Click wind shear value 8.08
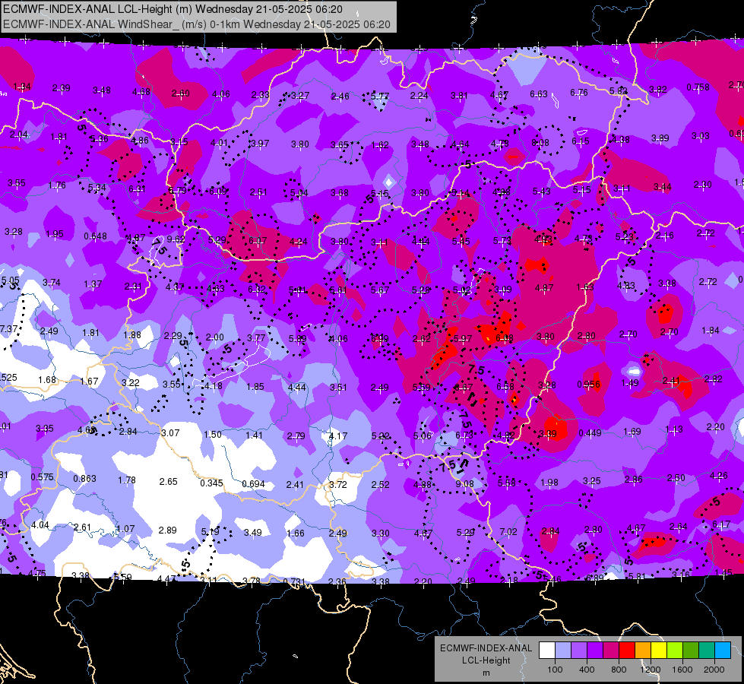 (540, 142)
